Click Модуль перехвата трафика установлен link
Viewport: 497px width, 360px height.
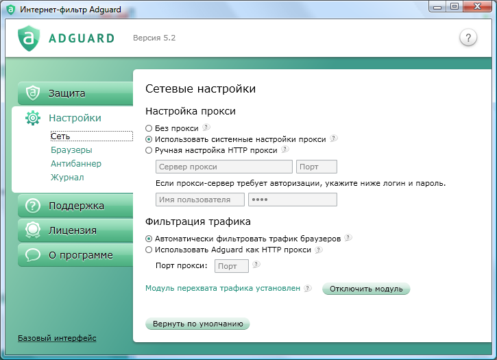(x=223, y=288)
